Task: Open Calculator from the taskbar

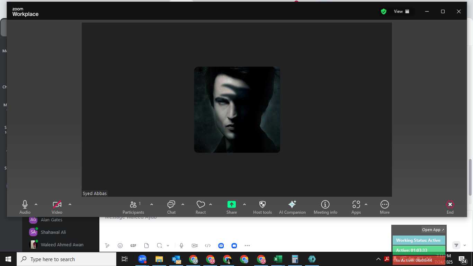Action: coord(295,259)
